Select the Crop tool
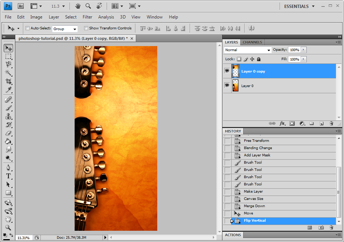 click(x=8, y=82)
